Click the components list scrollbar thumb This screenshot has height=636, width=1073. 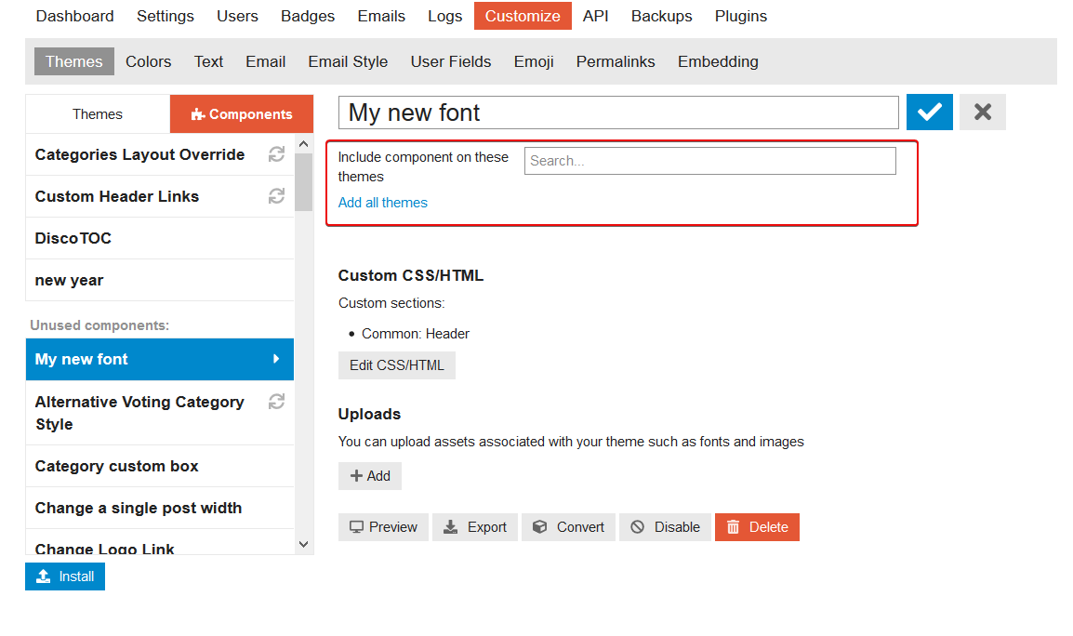coord(304,182)
